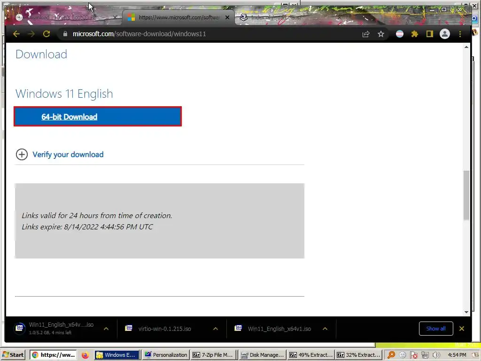
Task: Click the striped flag extension icon
Action: (x=400, y=34)
